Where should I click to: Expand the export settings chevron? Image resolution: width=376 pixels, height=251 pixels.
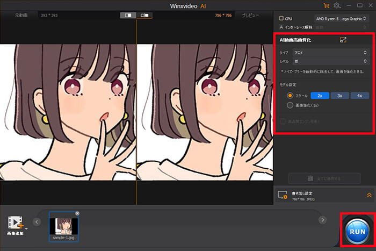(x=369, y=195)
